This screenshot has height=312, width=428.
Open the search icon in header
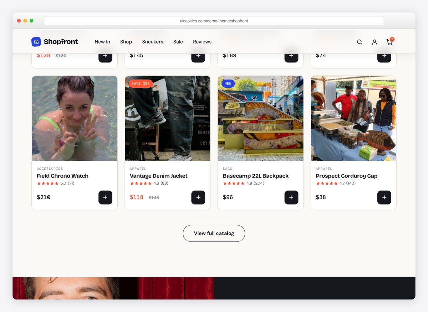[360, 42]
